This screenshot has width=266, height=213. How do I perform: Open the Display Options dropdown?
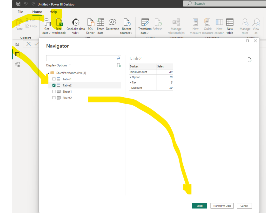[x=58, y=65]
